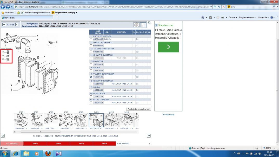Click the Print icon
Image resolution: width=279 pixels, height=157 pixels.
(x=223, y=17)
